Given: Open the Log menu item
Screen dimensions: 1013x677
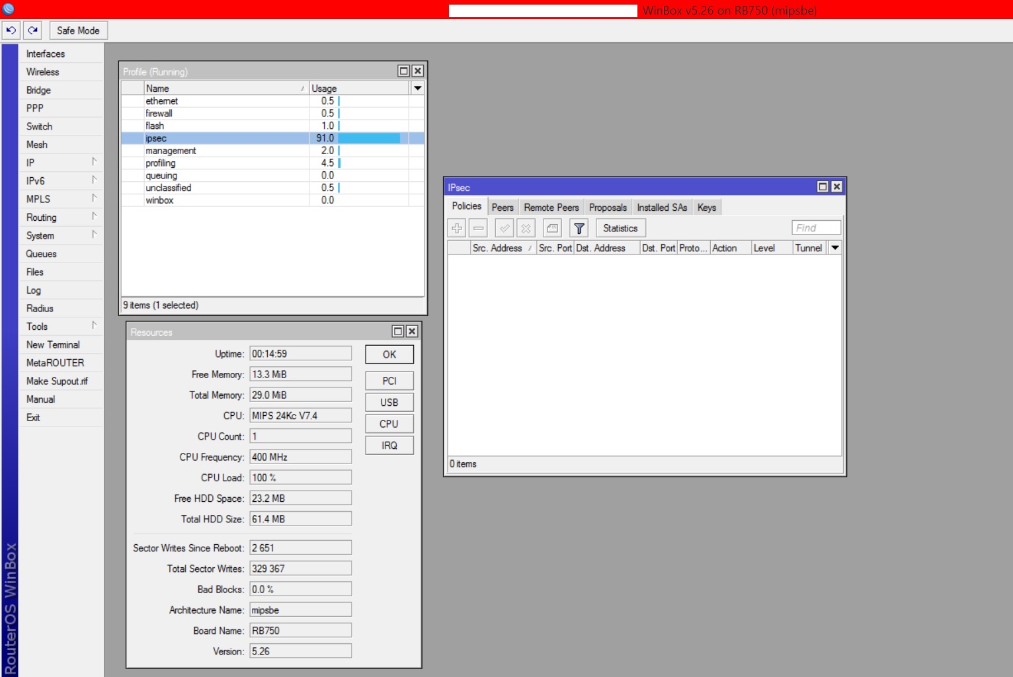Looking at the screenshot, I should [61, 290].
